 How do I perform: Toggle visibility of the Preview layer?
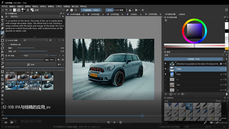pyautogui.click(x=166, y=64)
